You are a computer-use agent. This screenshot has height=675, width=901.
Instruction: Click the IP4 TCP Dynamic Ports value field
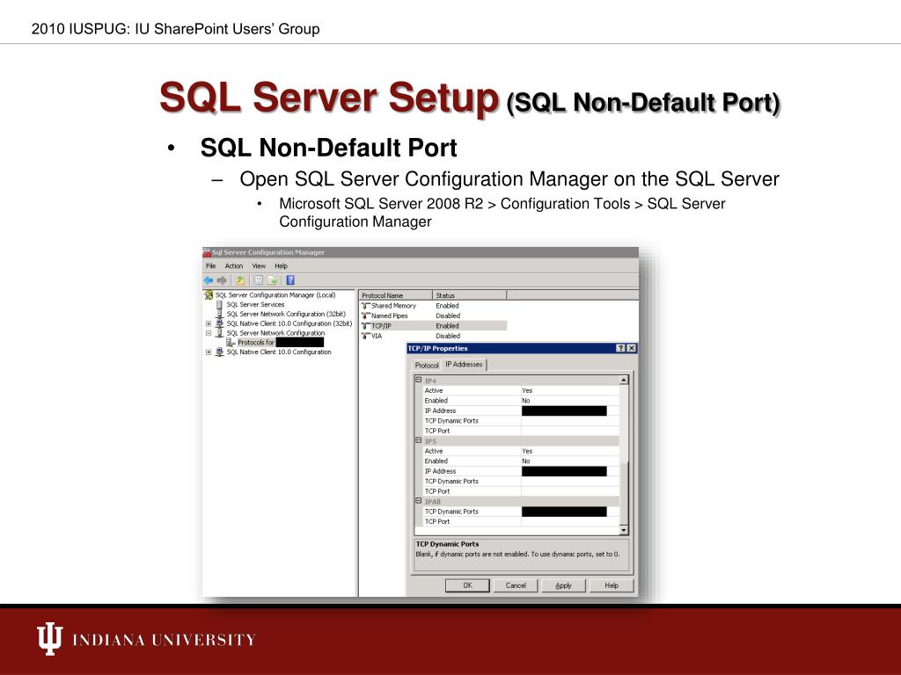[x=570, y=421]
